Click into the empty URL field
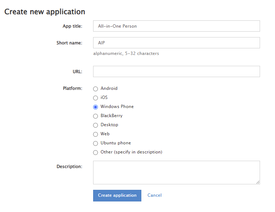The height and width of the screenshot is (212, 275). tap(176, 72)
